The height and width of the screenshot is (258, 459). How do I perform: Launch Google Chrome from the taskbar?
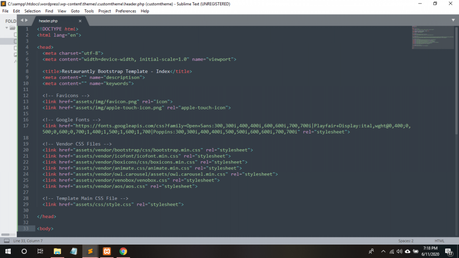pos(123,251)
